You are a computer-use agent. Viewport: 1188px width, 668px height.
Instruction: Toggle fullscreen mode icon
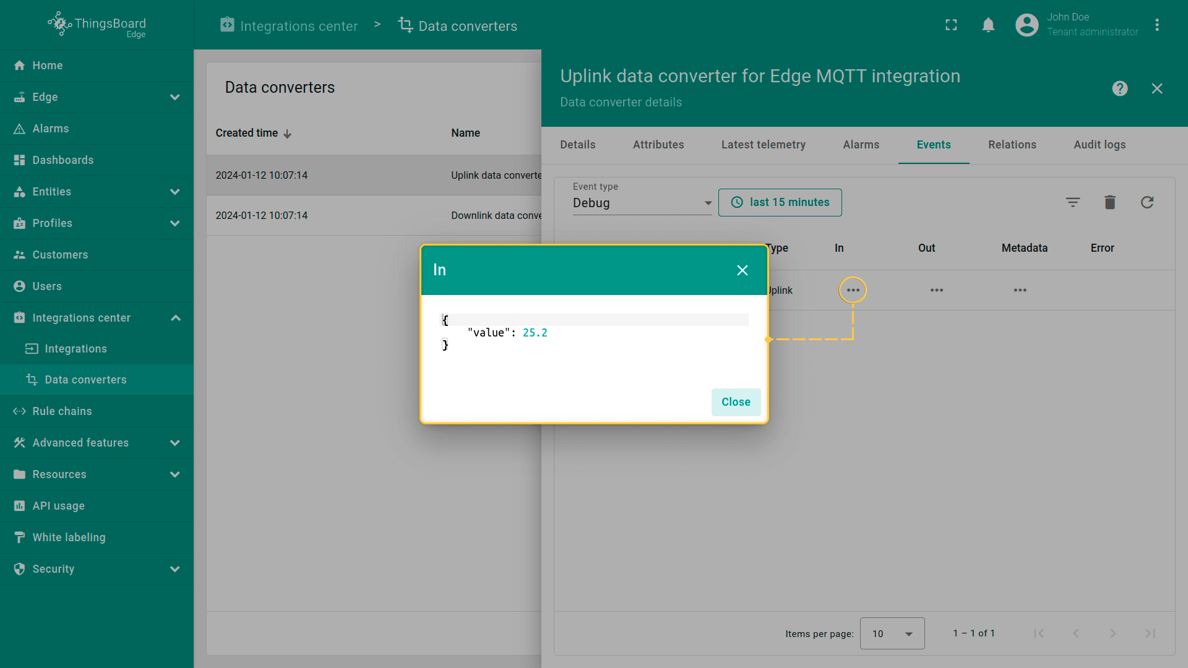coord(951,25)
